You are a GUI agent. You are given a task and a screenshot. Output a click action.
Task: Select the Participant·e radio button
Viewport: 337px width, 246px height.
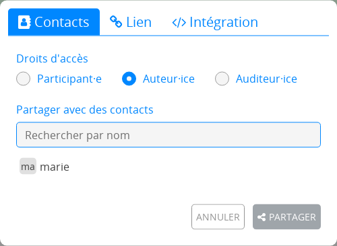(24, 79)
